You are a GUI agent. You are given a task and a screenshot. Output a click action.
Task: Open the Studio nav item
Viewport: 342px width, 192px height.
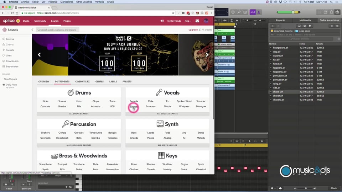[26, 21]
